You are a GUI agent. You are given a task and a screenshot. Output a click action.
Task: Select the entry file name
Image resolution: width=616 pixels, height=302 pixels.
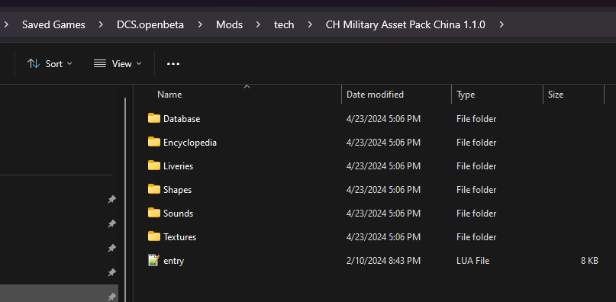(x=173, y=261)
